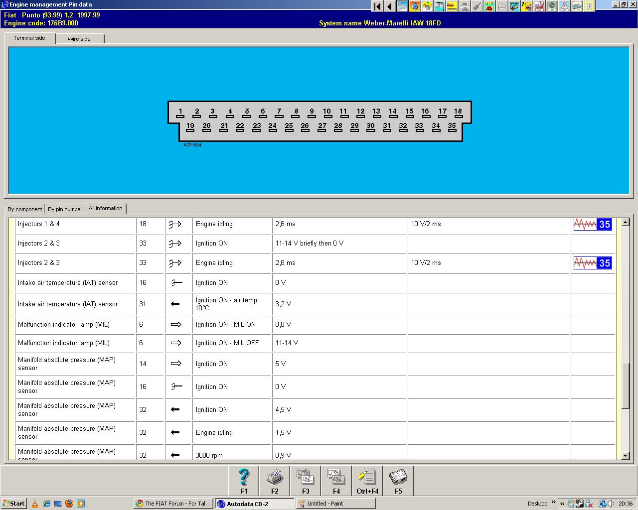This screenshot has height=510, width=638.
Task: Open the timing belt loop toolbar icon
Action: pos(502,6)
